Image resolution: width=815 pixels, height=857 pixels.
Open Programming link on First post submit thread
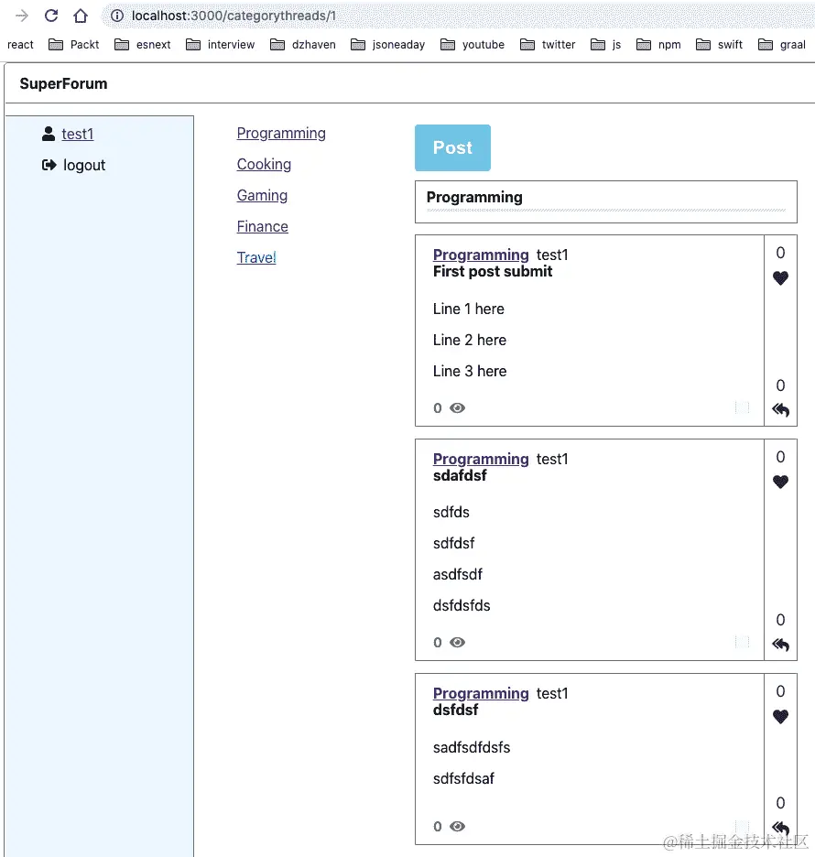click(481, 255)
